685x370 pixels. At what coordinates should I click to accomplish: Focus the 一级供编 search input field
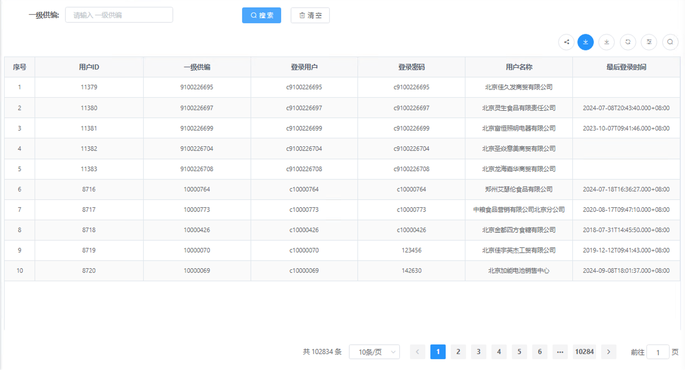[119, 15]
